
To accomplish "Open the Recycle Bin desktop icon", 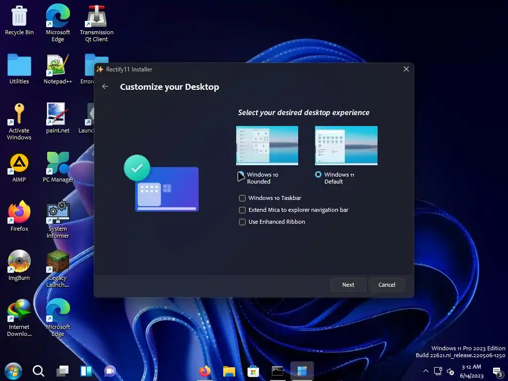I will 19,21.
